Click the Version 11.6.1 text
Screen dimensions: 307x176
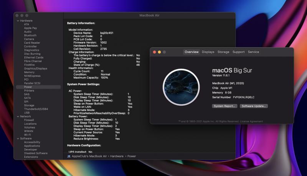(221, 75)
